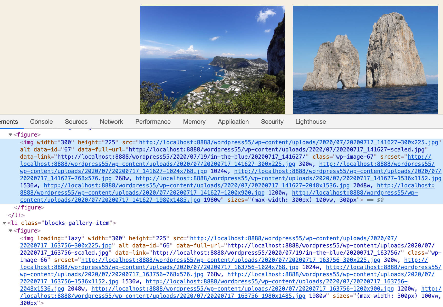Open the Sources tab
443x307 pixels.
(x=76, y=122)
